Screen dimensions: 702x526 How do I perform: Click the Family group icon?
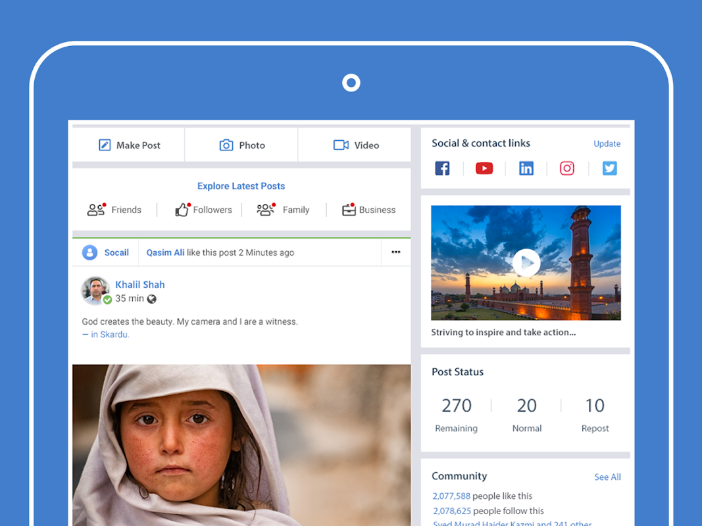tap(266, 209)
